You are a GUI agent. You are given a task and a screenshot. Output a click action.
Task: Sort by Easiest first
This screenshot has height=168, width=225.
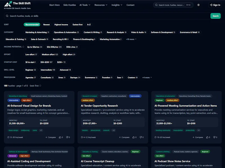tap(78, 24)
